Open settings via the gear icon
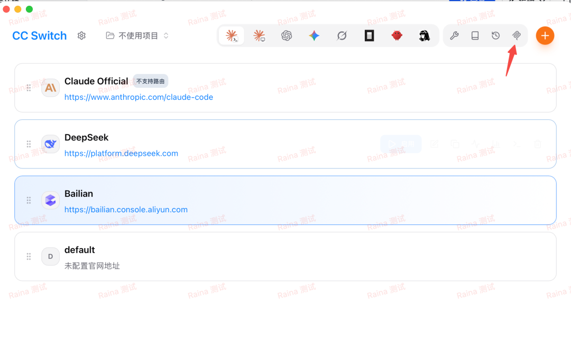571x350 pixels. click(x=81, y=35)
